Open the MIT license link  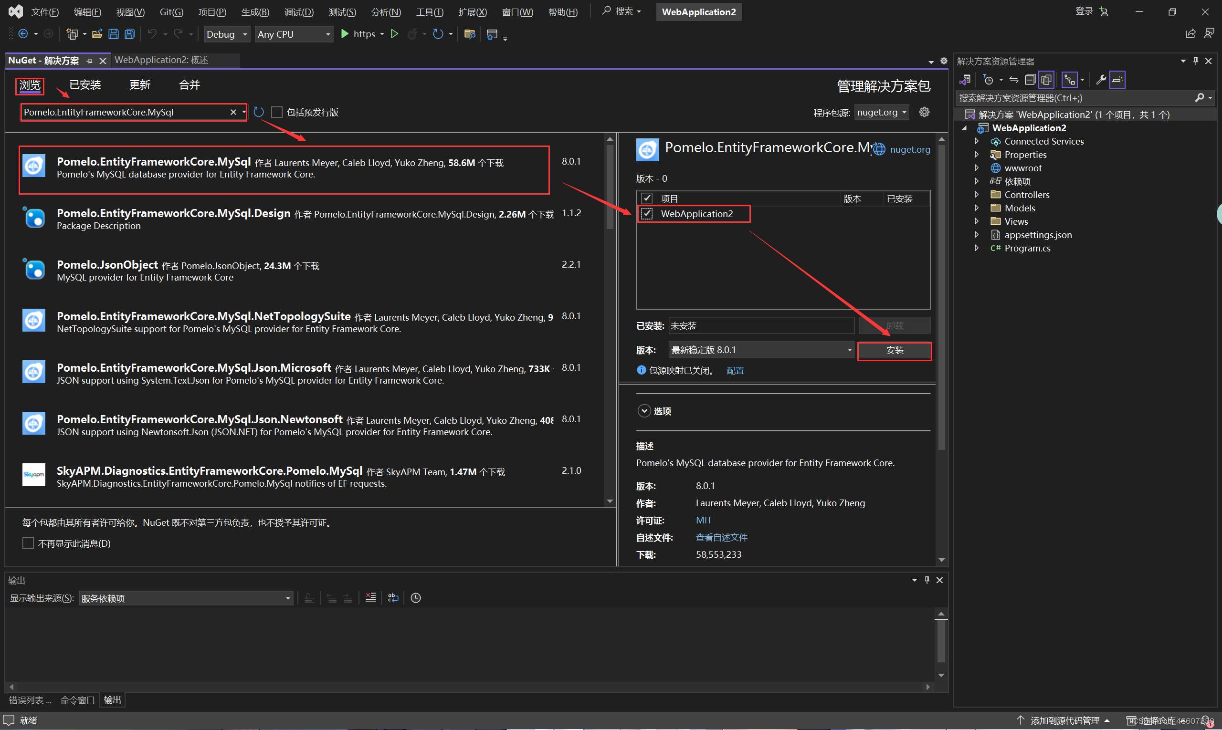tap(703, 521)
